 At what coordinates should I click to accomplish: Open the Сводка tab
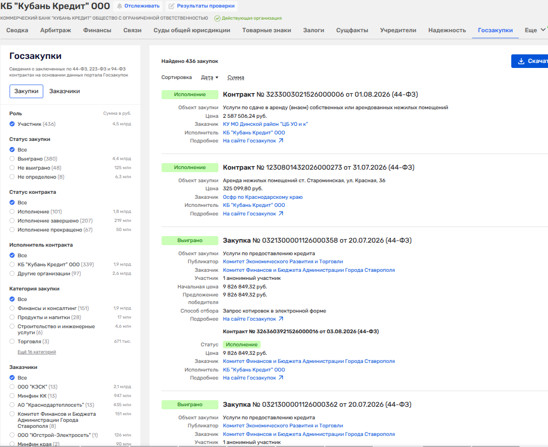[17, 30]
